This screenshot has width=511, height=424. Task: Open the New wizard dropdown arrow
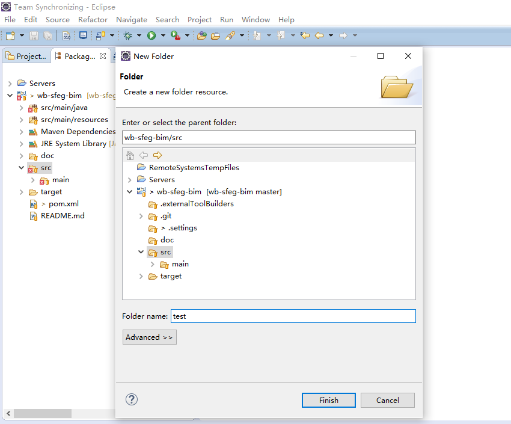[x=22, y=35]
